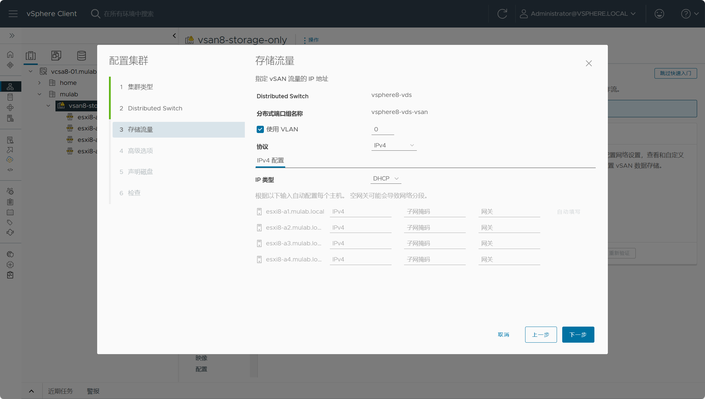Select step 3 存储流量
The image size is (705, 399).
pyautogui.click(x=179, y=130)
